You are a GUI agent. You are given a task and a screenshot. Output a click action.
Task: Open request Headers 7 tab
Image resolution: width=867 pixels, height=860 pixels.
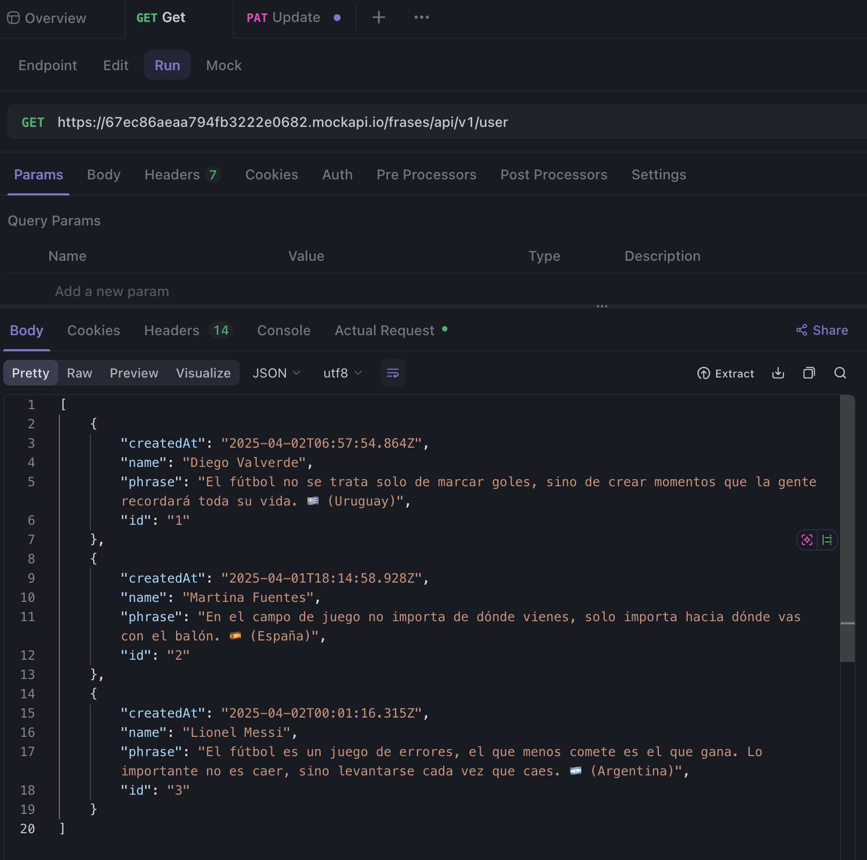click(182, 175)
